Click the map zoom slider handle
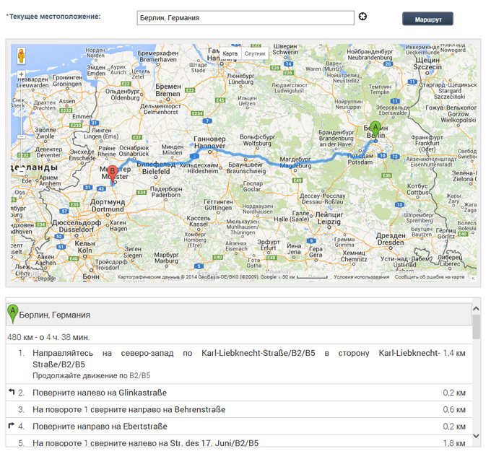 point(21,137)
